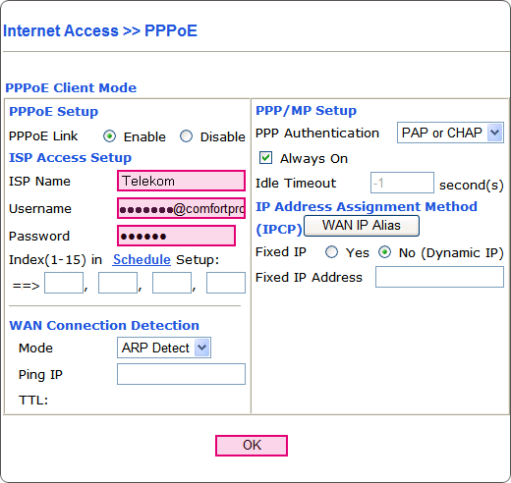Focus the Idle Timeout field

(x=402, y=183)
